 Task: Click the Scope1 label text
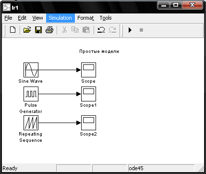[88, 105]
